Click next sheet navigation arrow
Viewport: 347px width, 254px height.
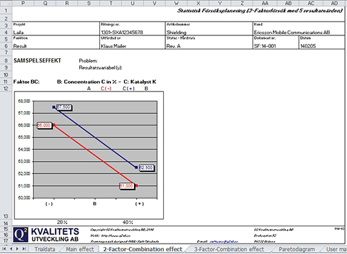(17, 249)
